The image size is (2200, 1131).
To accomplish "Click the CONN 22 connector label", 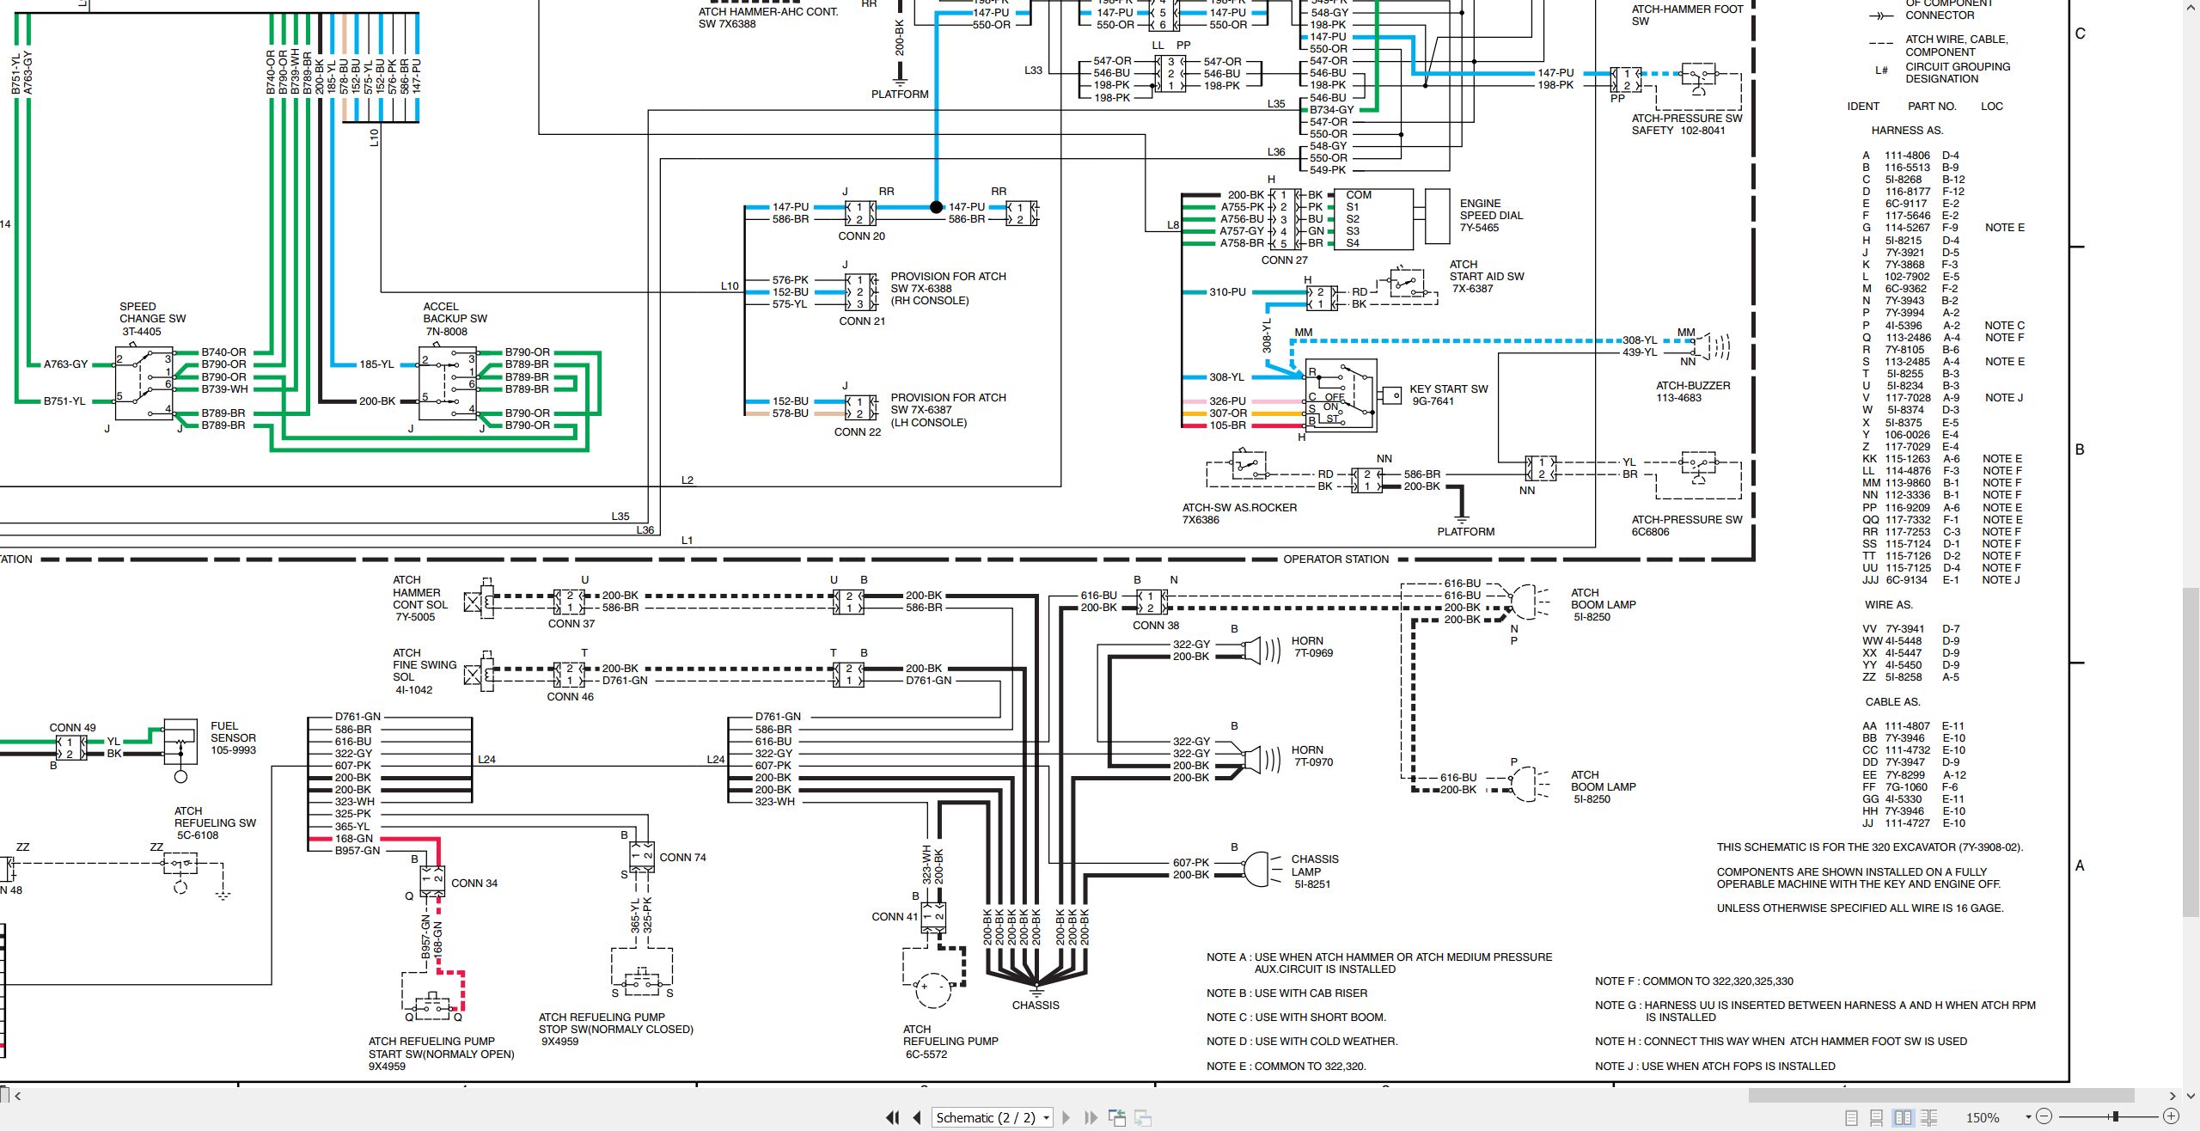I will (x=858, y=432).
